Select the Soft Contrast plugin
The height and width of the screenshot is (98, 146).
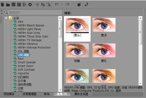(26, 70)
